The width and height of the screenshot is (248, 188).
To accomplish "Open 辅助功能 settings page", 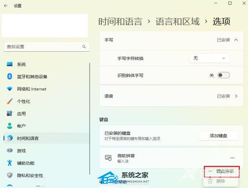I will 47,163.
